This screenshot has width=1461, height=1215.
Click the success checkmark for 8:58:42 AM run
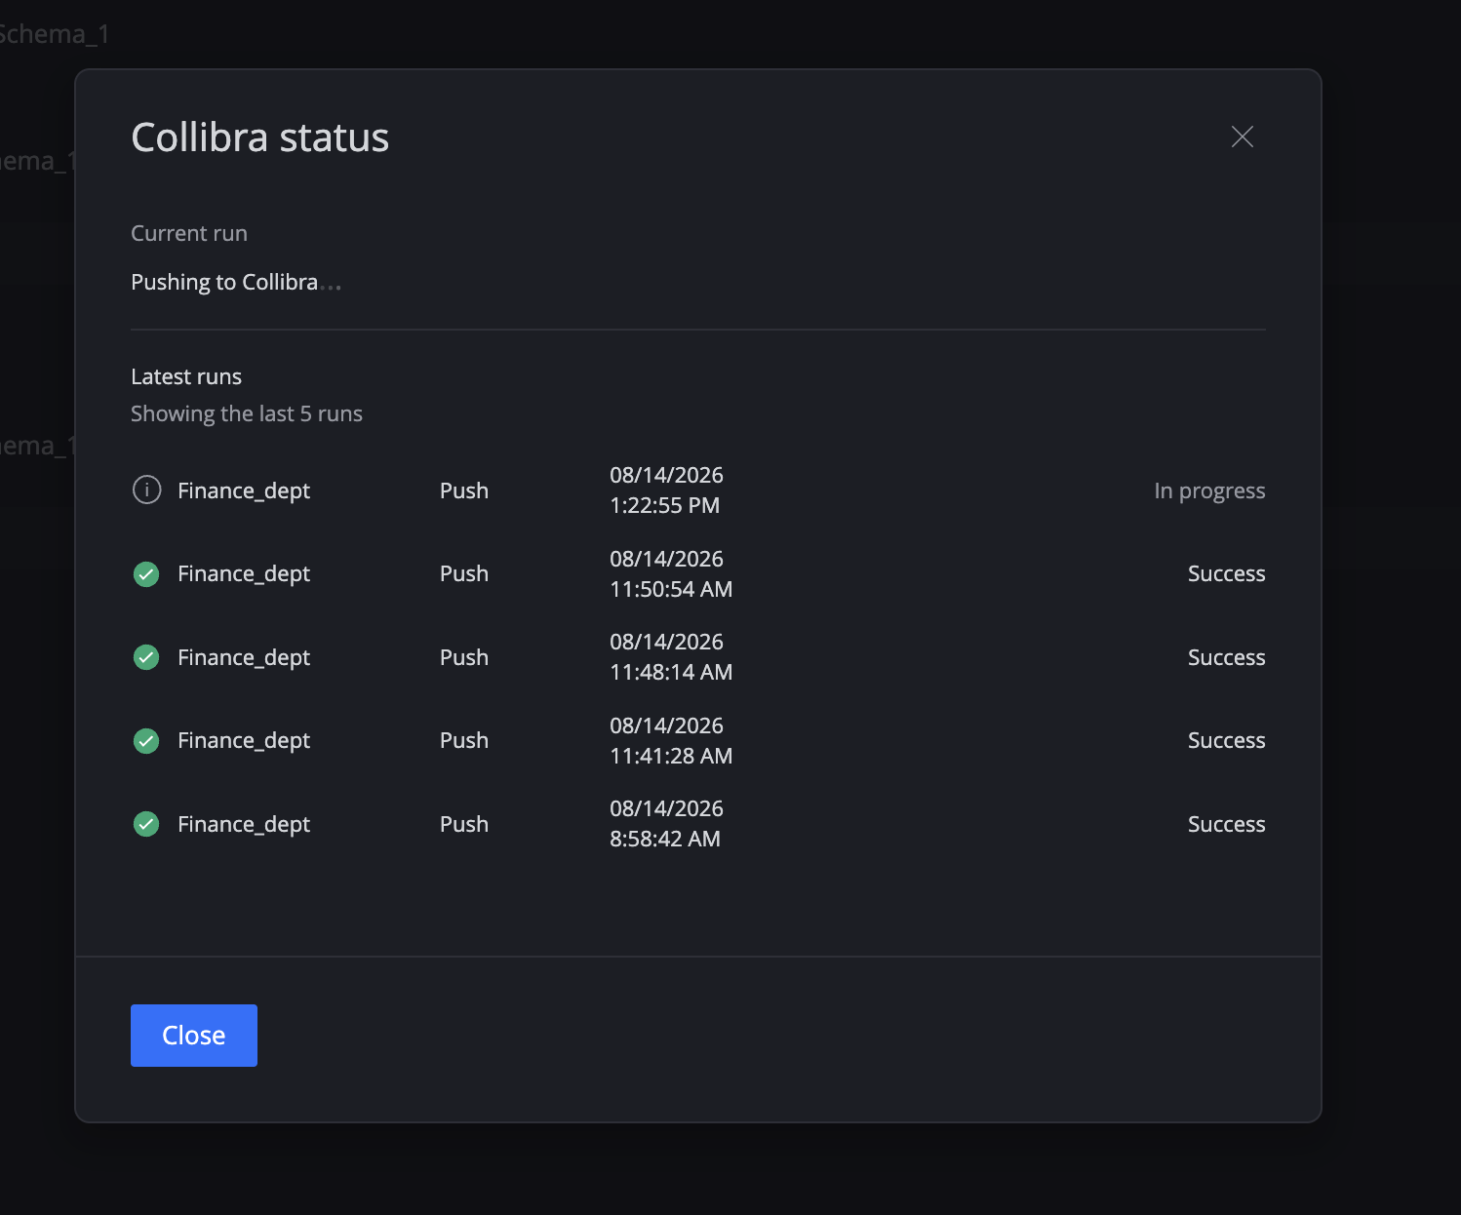(x=146, y=824)
